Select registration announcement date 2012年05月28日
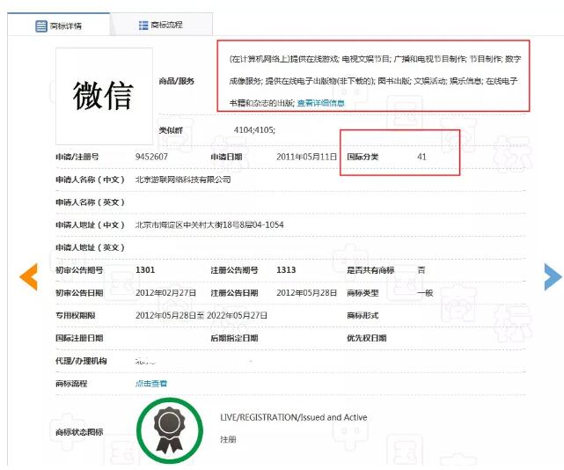The height and width of the screenshot is (470, 564). point(306,293)
